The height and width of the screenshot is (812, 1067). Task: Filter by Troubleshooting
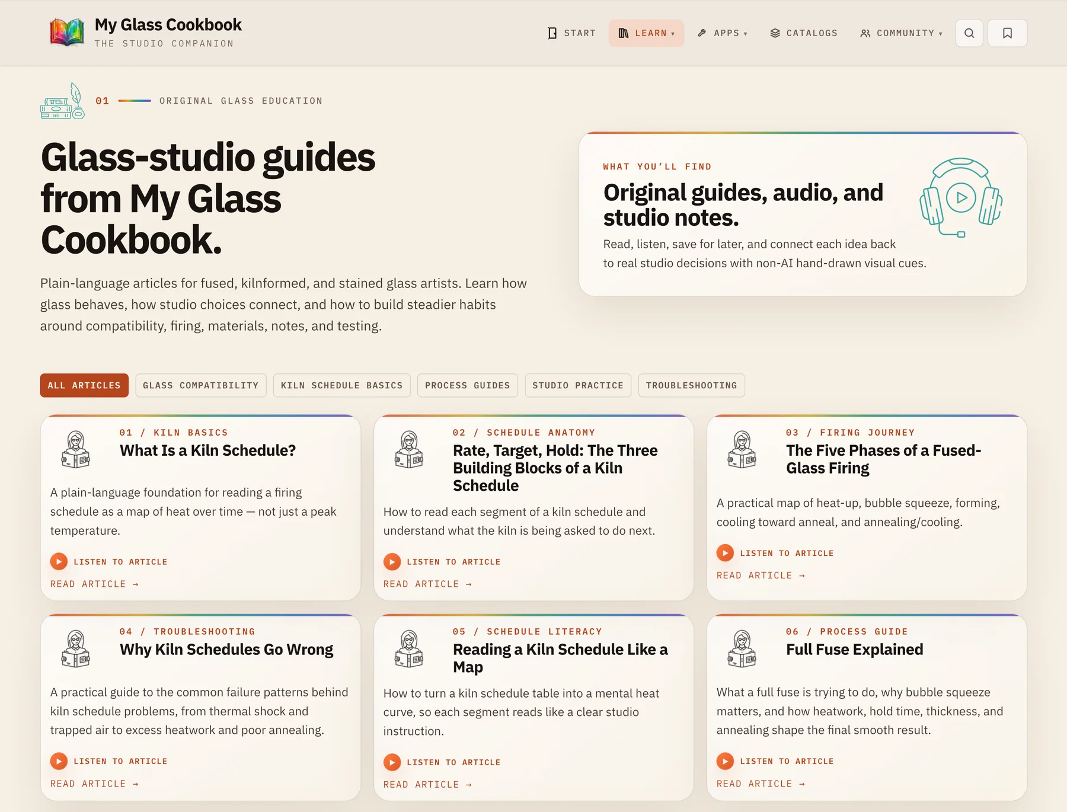click(x=692, y=385)
